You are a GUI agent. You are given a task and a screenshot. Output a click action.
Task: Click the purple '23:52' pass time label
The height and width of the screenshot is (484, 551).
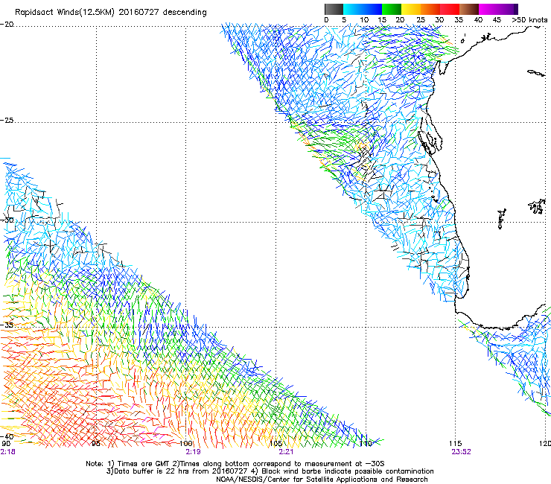pos(461,452)
